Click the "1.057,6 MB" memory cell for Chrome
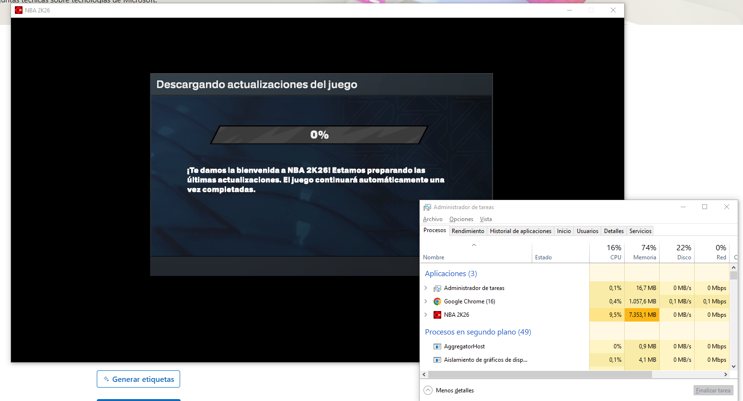The height and width of the screenshot is (401, 743). point(642,301)
